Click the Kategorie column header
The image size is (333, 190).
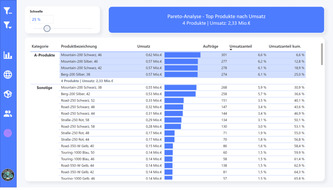click(x=40, y=46)
